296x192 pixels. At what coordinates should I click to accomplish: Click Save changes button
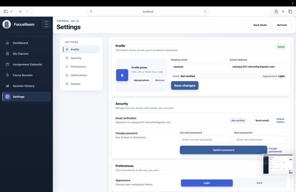185,86
